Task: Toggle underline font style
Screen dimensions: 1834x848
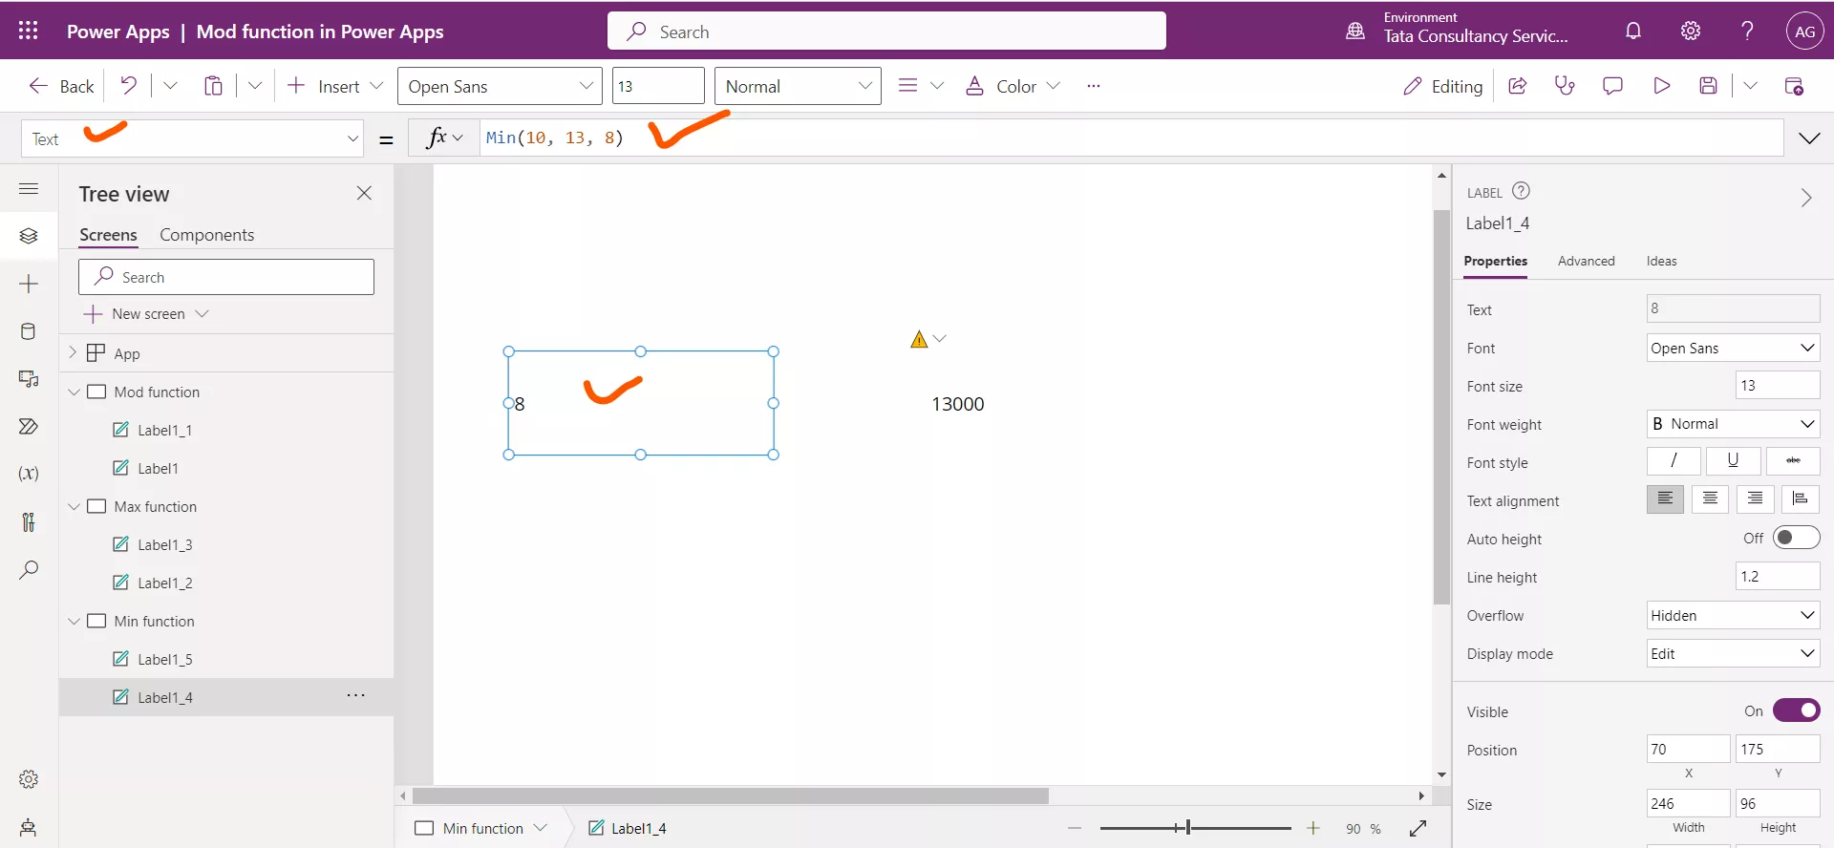Action: point(1733,460)
